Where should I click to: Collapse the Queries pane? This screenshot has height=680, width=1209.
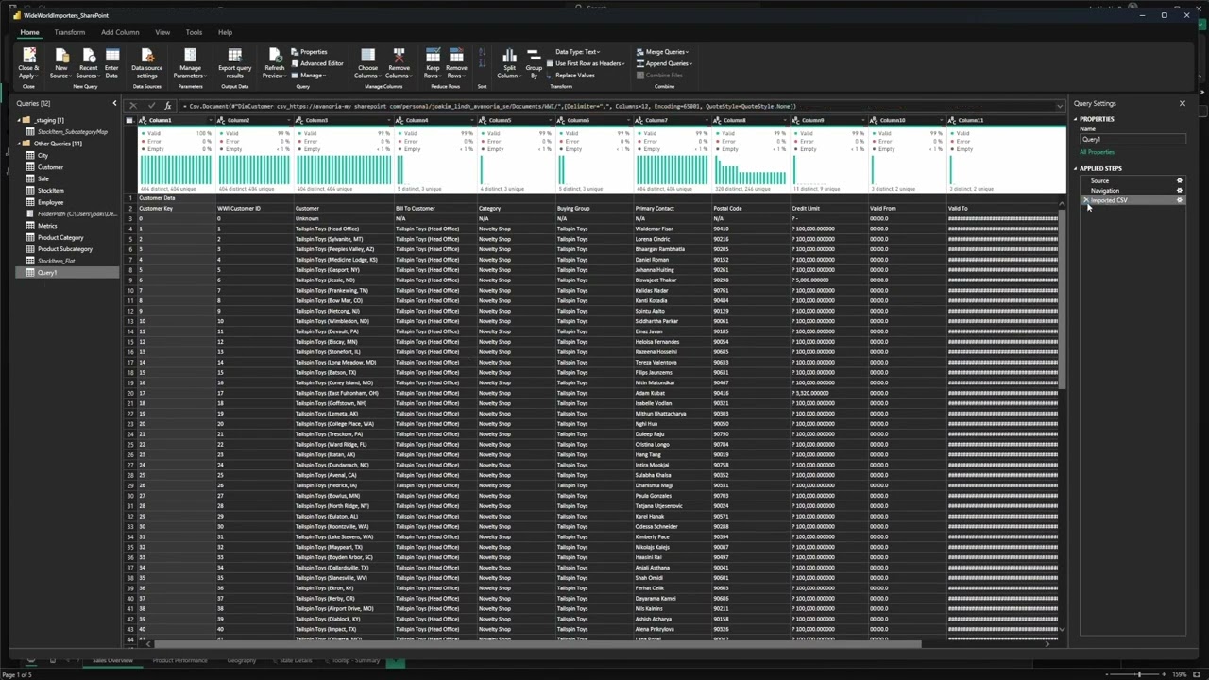coord(114,103)
